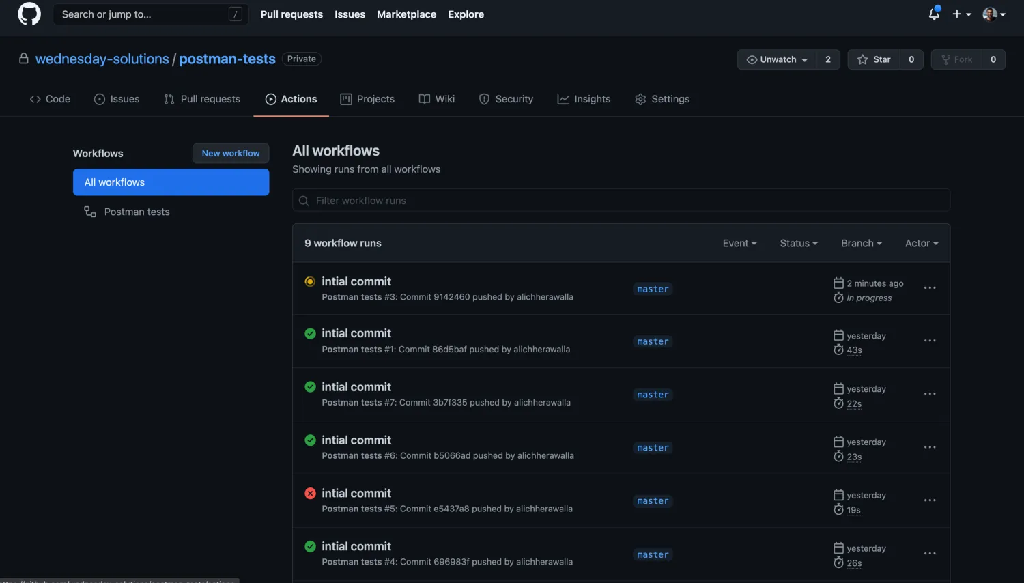Viewport: 1024px width, 583px height.
Task: Open the Wiki tab
Action: click(x=437, y=99)
